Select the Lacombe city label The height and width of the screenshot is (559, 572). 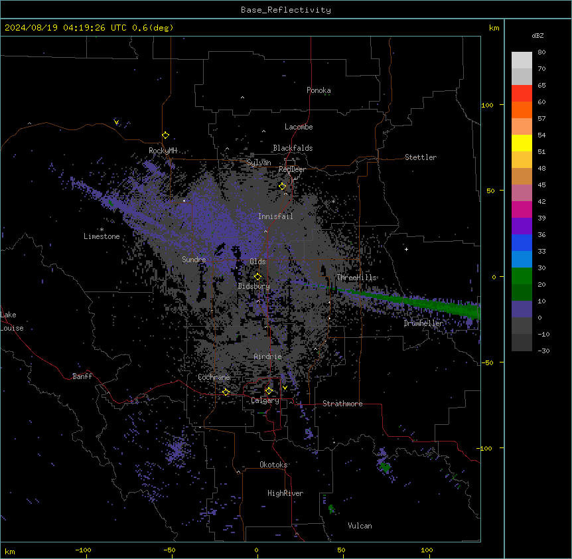(299, 127)
